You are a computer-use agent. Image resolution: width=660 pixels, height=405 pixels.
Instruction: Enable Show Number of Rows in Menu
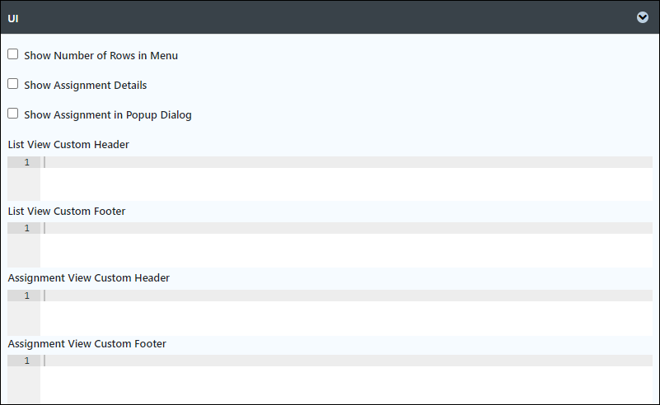(x=13, y=54)
